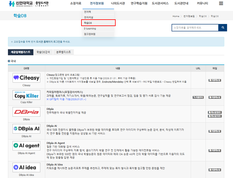233x178 pixels.
Task: Open the hamburger menu icon
Action: point(221,3)
